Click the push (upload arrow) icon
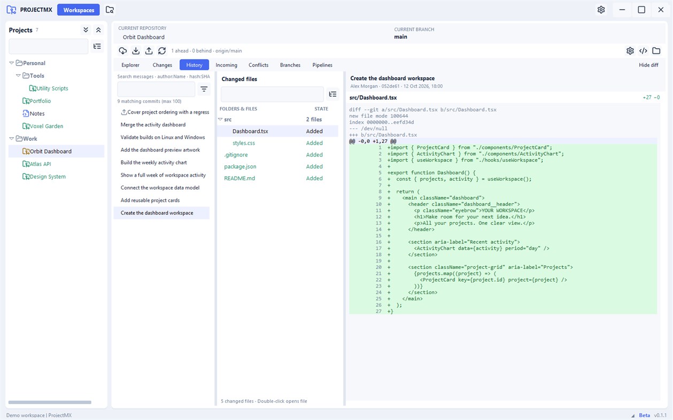 click(149, 51)
